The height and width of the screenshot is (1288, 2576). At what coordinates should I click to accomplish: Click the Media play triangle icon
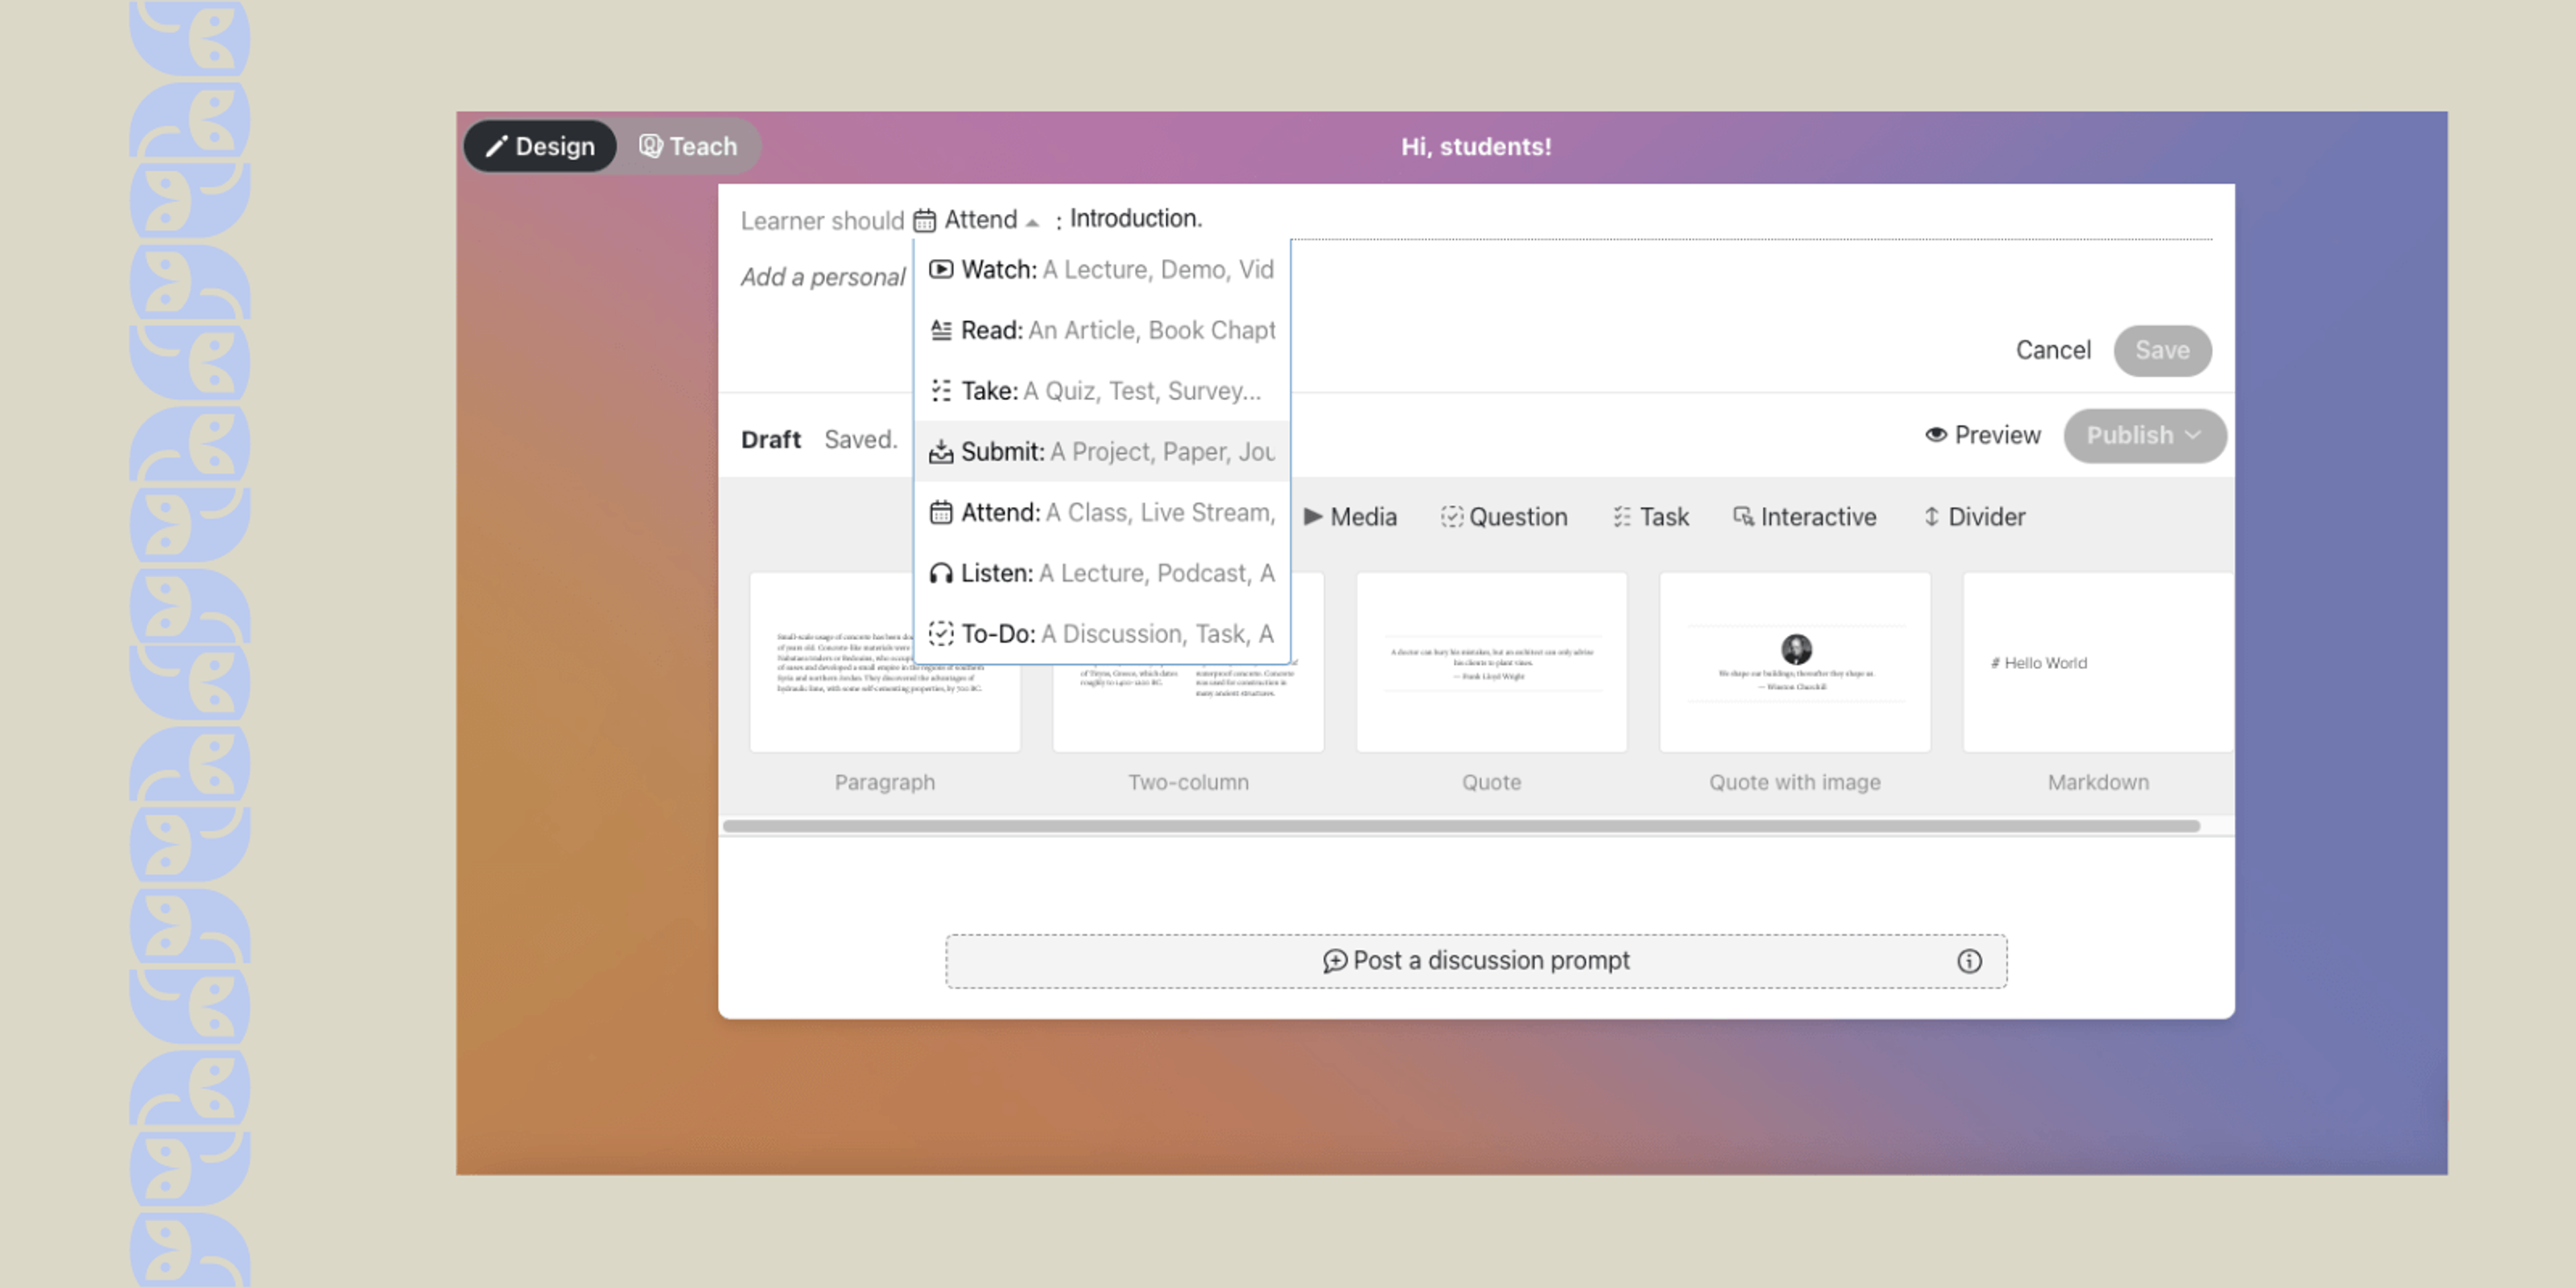point(1313,517)
